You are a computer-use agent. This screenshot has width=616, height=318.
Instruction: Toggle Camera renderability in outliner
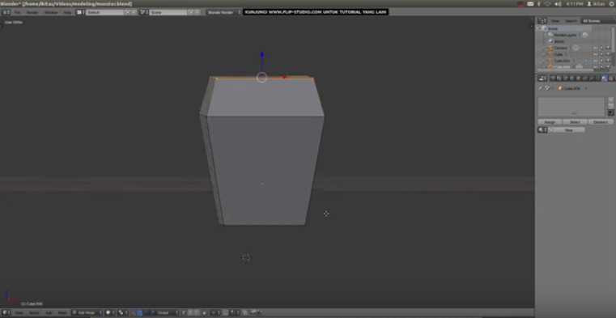coord(609,48)
